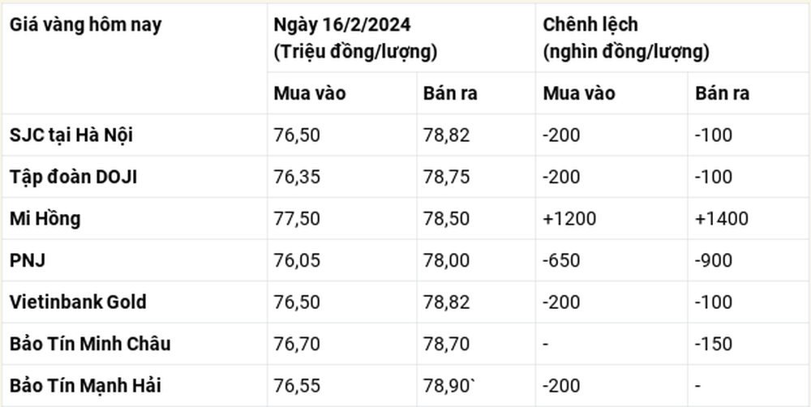
Task: Click the -900 difference value
Action: click(x=714, y=260)
